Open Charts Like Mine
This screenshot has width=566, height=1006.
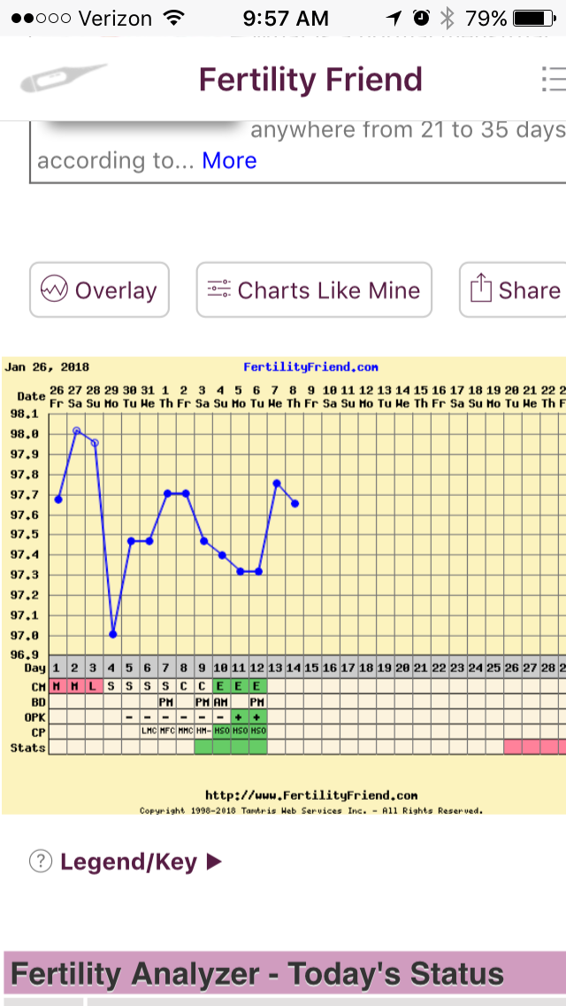pyautogui.click(x=314, y=290)
